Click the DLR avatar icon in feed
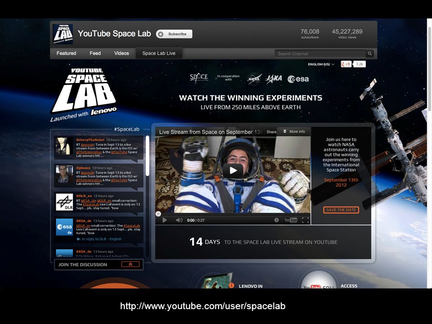This screenshot has width=432, height=324. pos(64,202)
